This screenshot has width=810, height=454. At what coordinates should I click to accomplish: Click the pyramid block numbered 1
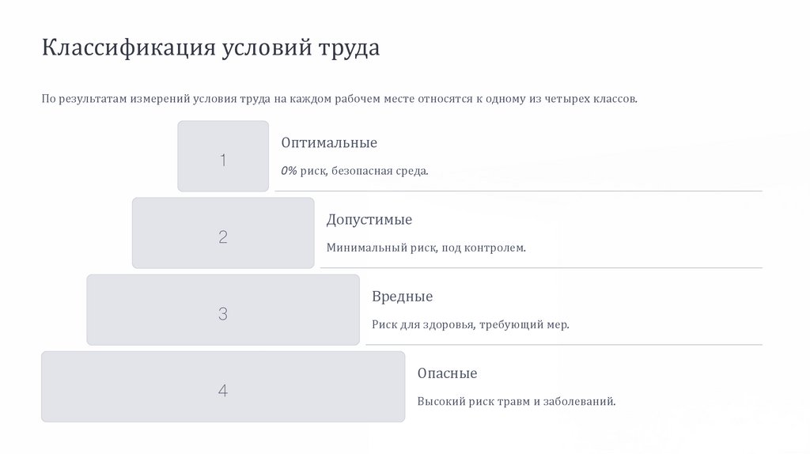pos(223,157)
